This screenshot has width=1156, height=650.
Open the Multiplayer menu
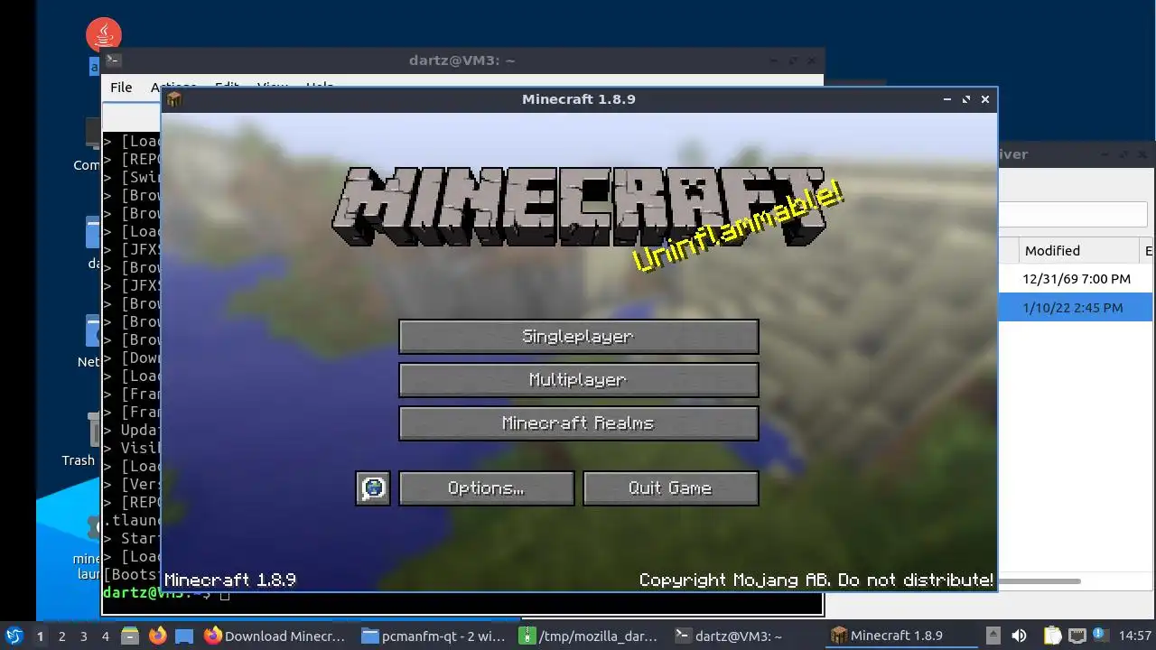578,380
